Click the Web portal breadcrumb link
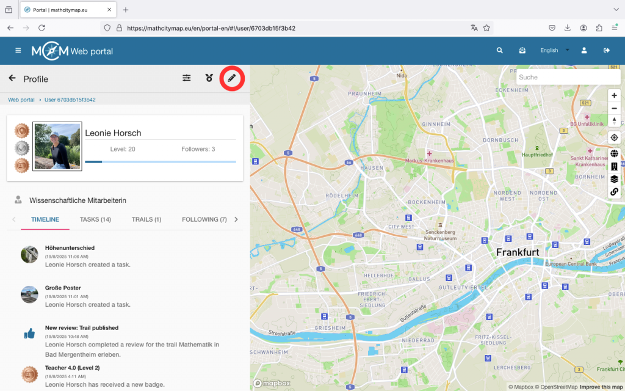Image resolution: width=625 pixels, height=391 pixels. (x=21, y=100)
